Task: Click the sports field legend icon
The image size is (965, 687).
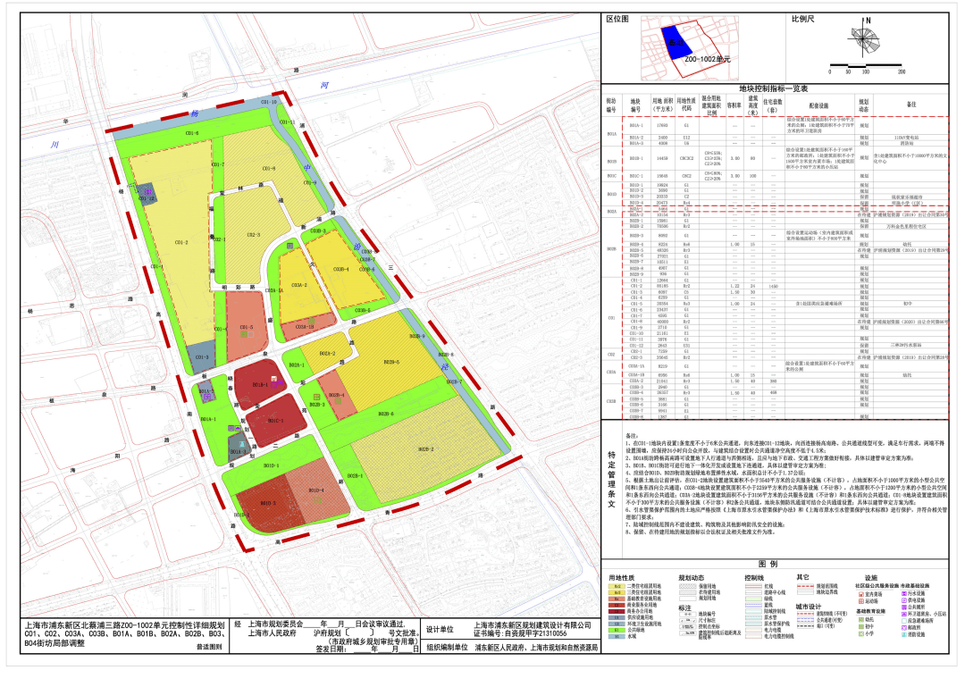Action: pos(861,601)
